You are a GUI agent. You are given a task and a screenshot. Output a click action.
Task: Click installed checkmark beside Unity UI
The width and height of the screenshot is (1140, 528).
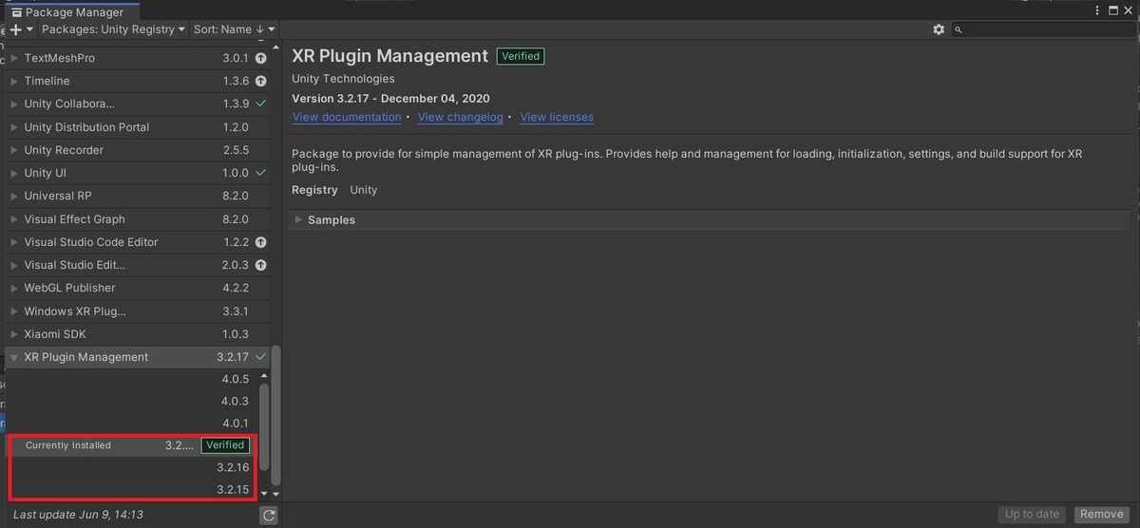(x=260, y=173)
